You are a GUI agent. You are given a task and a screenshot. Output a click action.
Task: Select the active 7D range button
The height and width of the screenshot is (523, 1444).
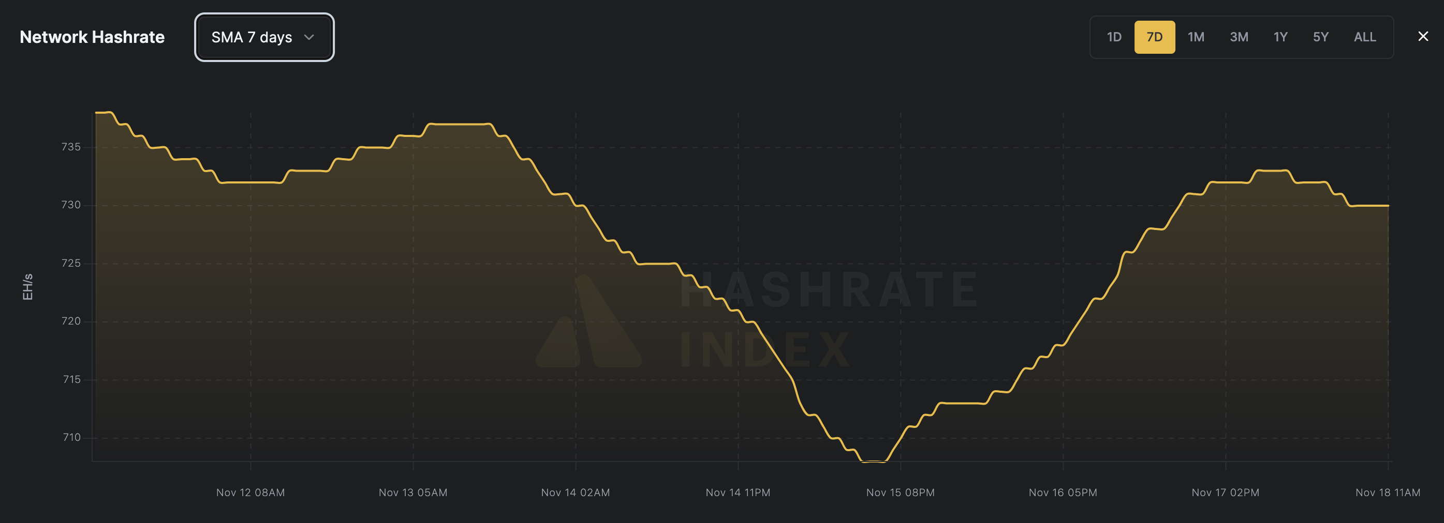pos(1154,38)
